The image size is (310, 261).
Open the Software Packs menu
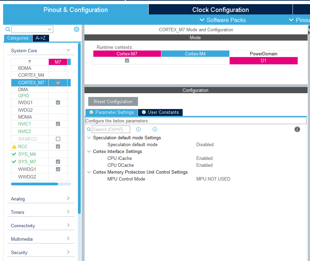point(222,20)
